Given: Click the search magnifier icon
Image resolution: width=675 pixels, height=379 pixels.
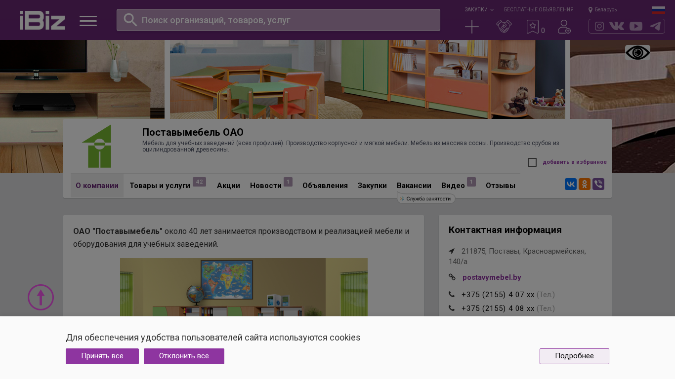Looking at the screenshot, I should click(x=130, y=20).
